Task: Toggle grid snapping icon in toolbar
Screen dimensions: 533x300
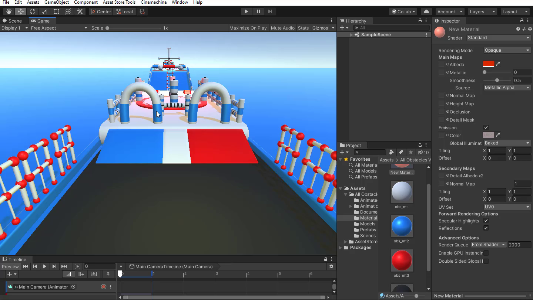Action: pos(142,11)
